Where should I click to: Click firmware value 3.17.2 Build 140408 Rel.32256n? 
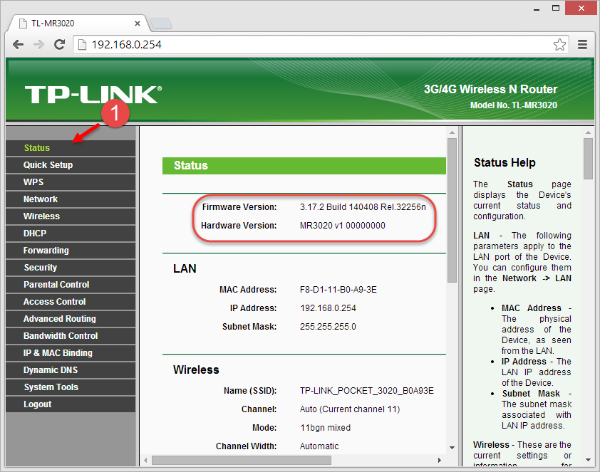pos(363,207)
